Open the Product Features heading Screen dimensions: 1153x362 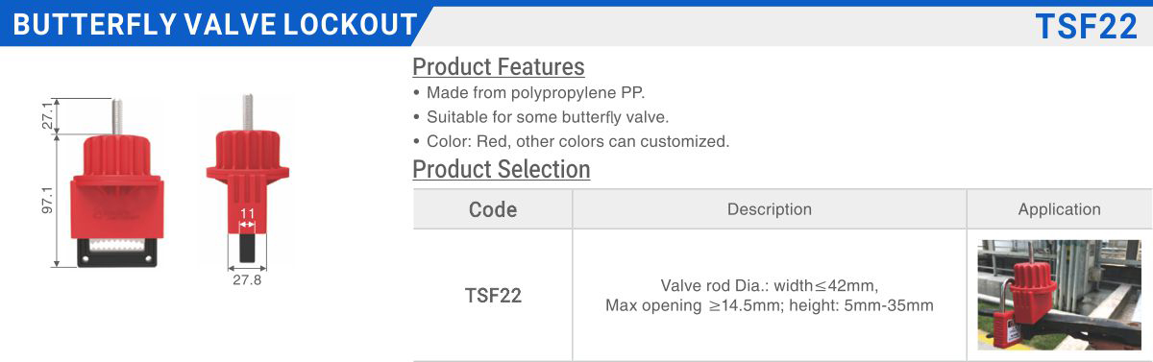point(499,67)
